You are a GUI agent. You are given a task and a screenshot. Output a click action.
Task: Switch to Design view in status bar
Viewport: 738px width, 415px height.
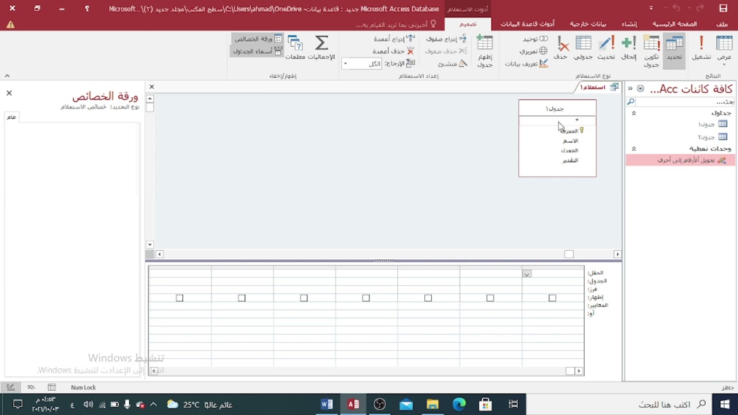(x=10, y=387)
